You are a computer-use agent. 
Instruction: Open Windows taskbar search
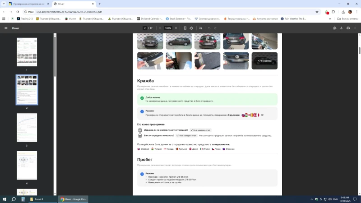pyautogui.click(x=14, y=199)
